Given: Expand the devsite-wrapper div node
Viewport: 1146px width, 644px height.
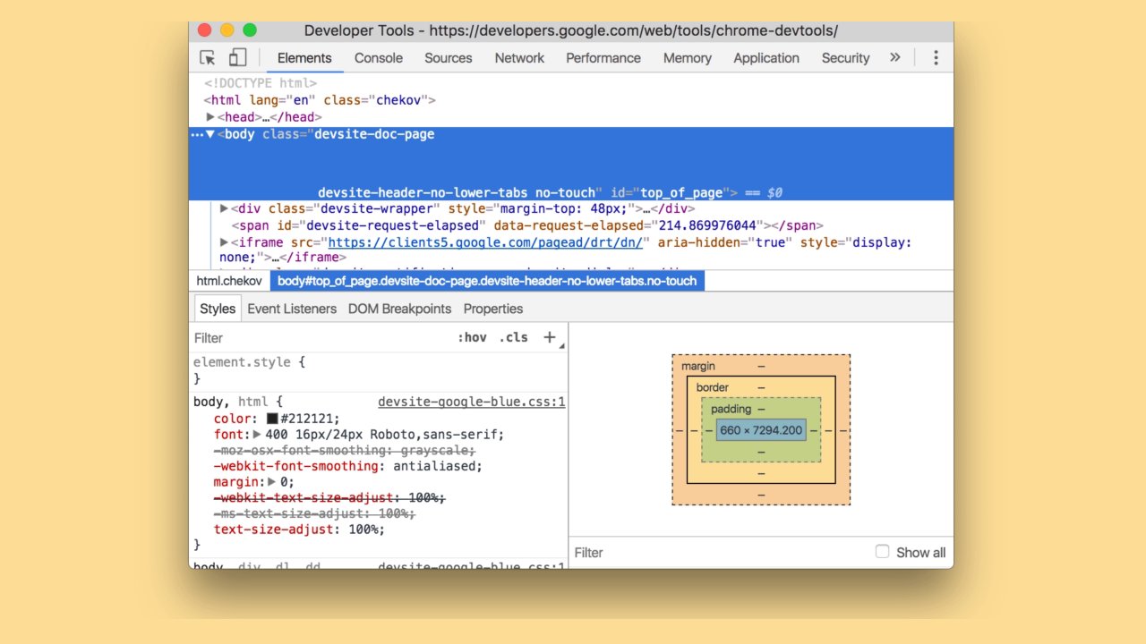Looking at the screenshot, I should tap(224, 208).
